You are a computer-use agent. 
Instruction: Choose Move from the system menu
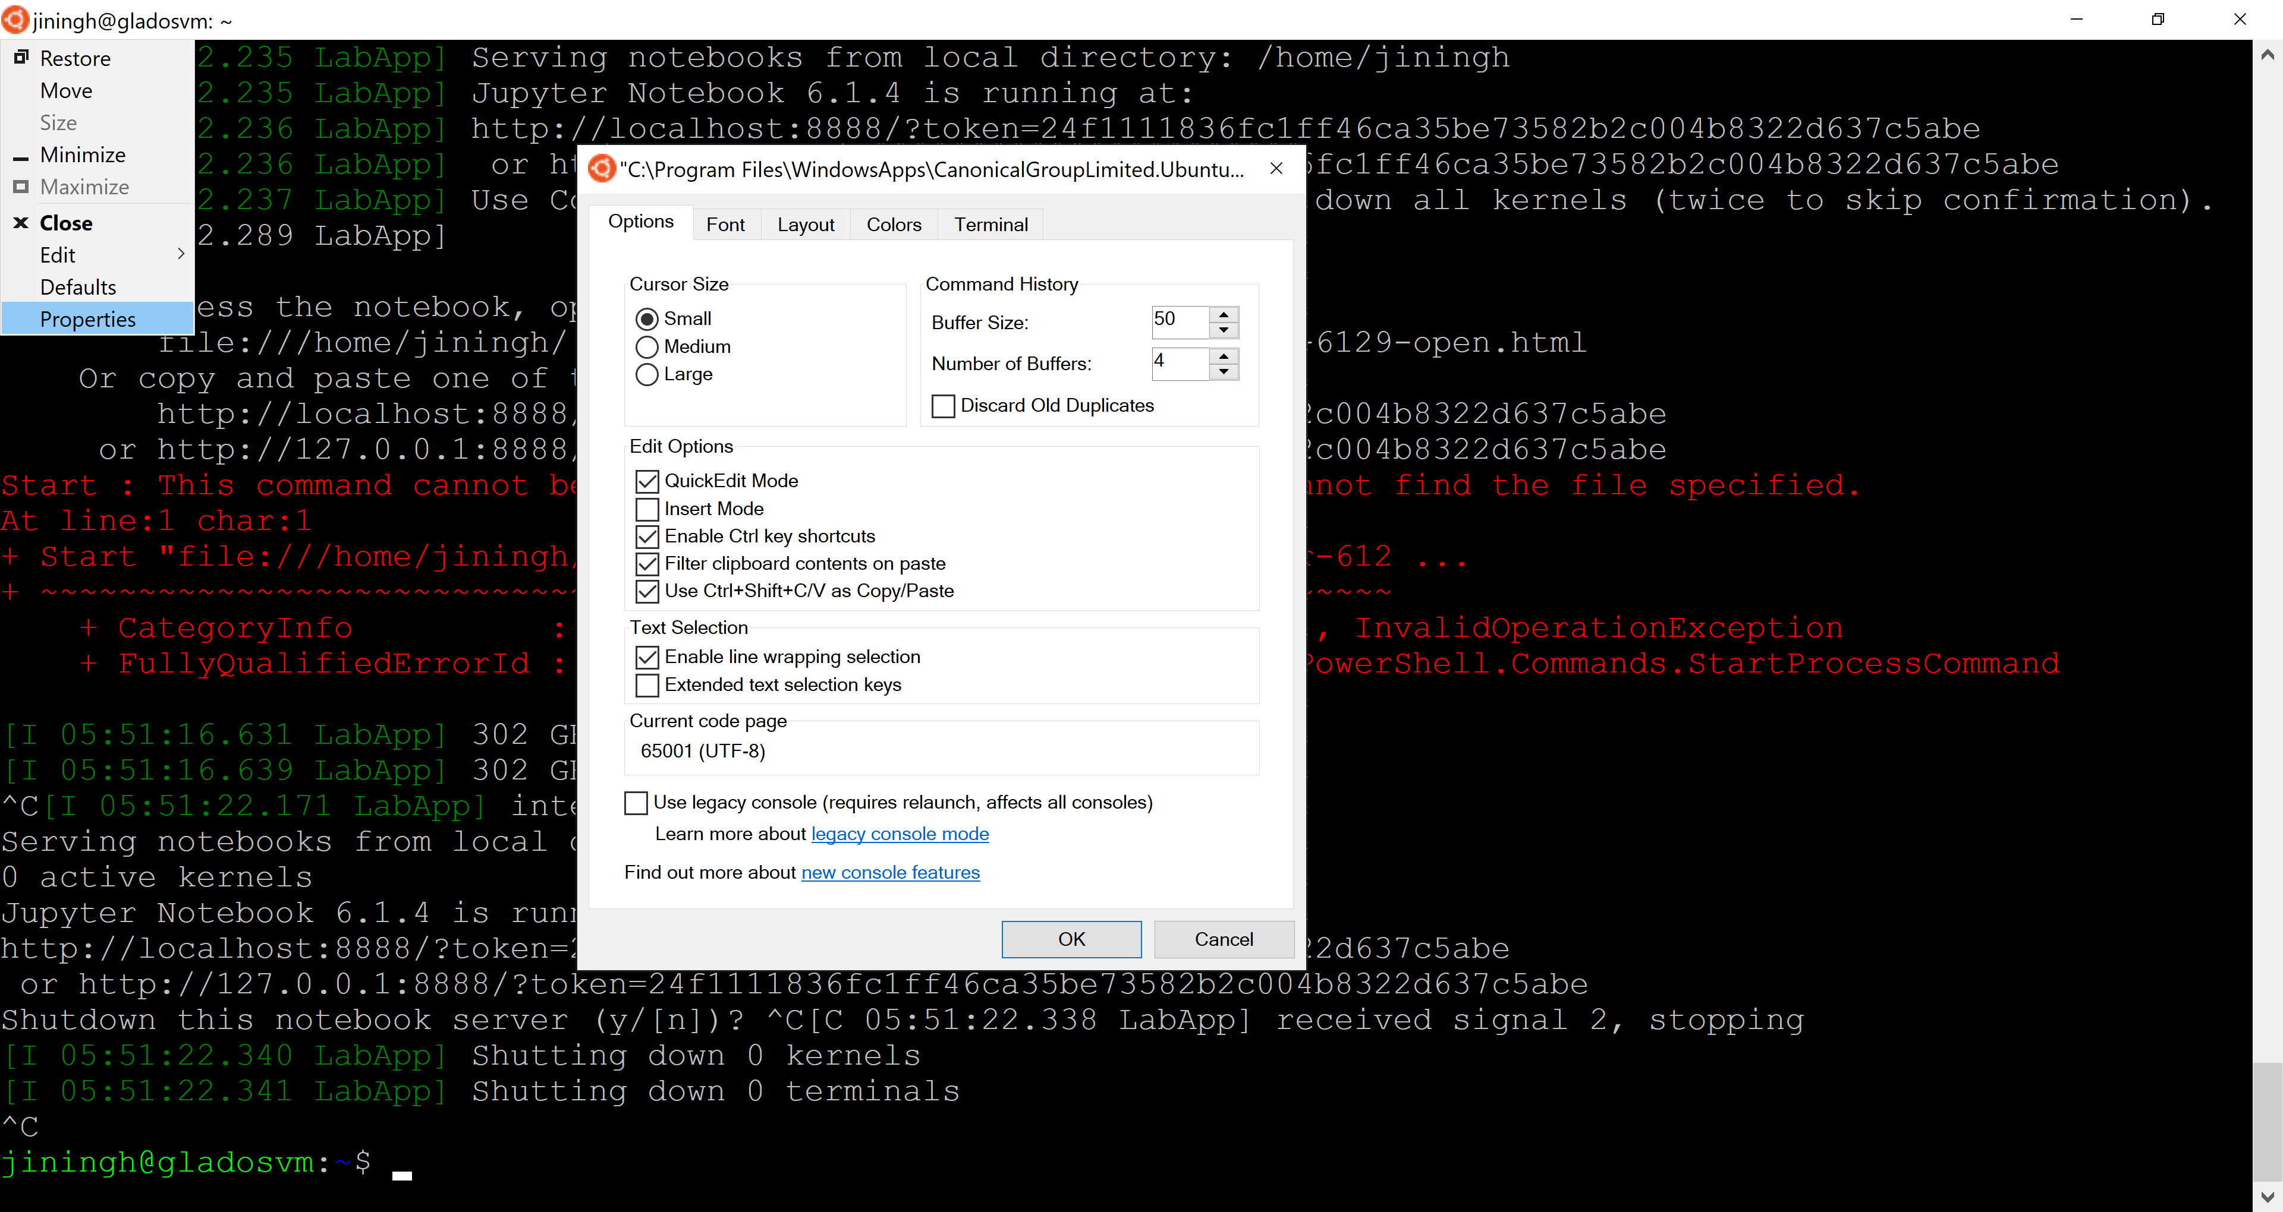click(98, 90)
